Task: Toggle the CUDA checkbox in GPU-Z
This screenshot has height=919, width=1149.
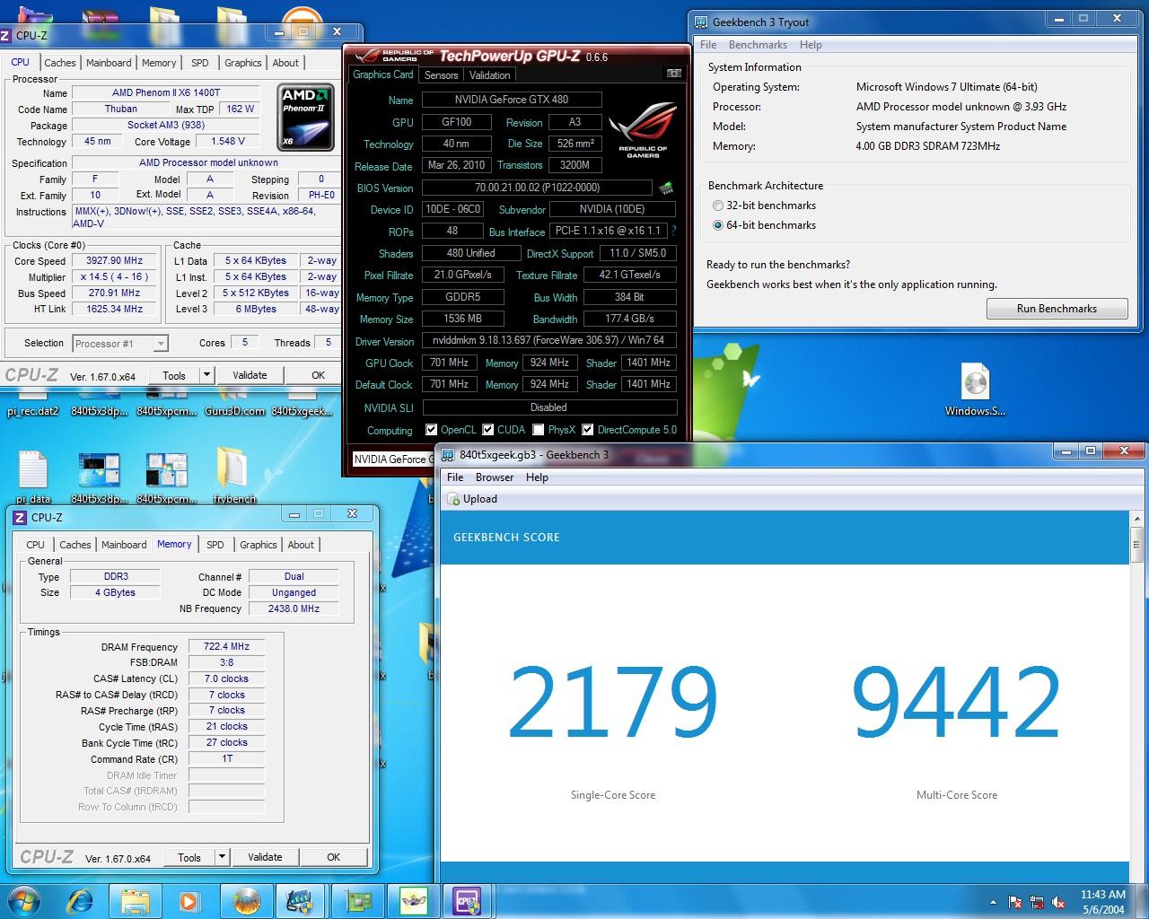Action: pos(488,430)
